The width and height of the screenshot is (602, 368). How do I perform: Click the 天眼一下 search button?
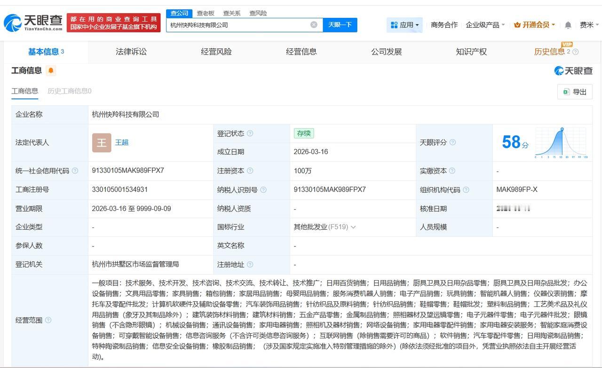coord(340,24)
